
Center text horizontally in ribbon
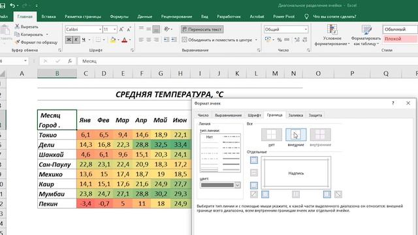point(149,40)
